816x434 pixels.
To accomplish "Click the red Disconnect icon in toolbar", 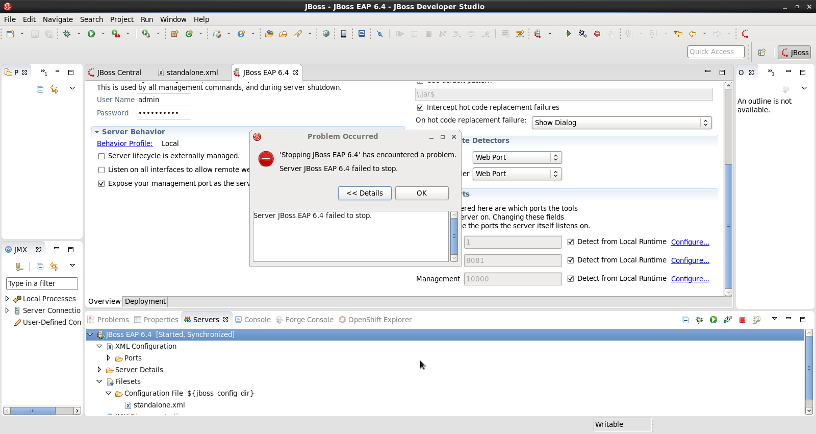I will (597, 34).
